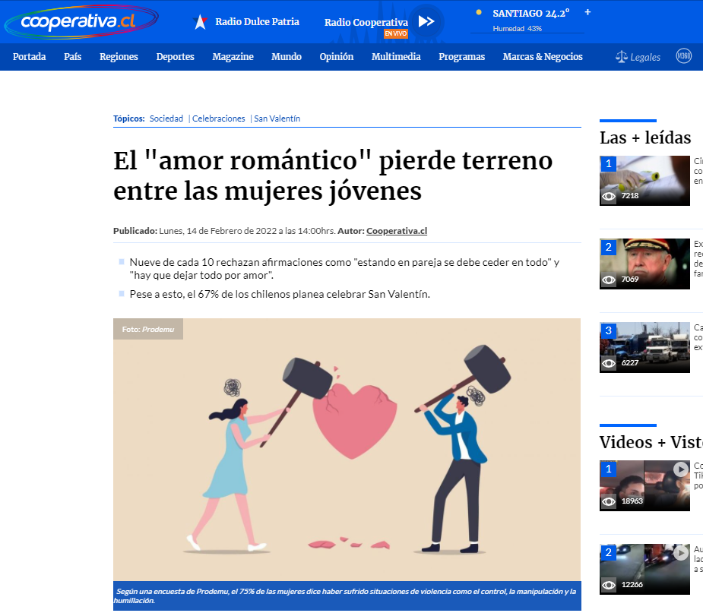Click the M360 round icon
The height and width of the screenshot is (613, 703).
pyautogui.click(x=683, y=56)
